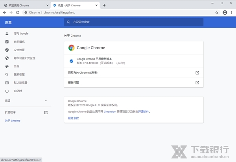Click the palette icon beside 外观

tap(7, 66)
